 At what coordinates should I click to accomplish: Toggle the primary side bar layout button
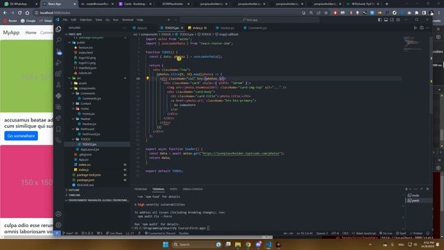coord(379,20)
